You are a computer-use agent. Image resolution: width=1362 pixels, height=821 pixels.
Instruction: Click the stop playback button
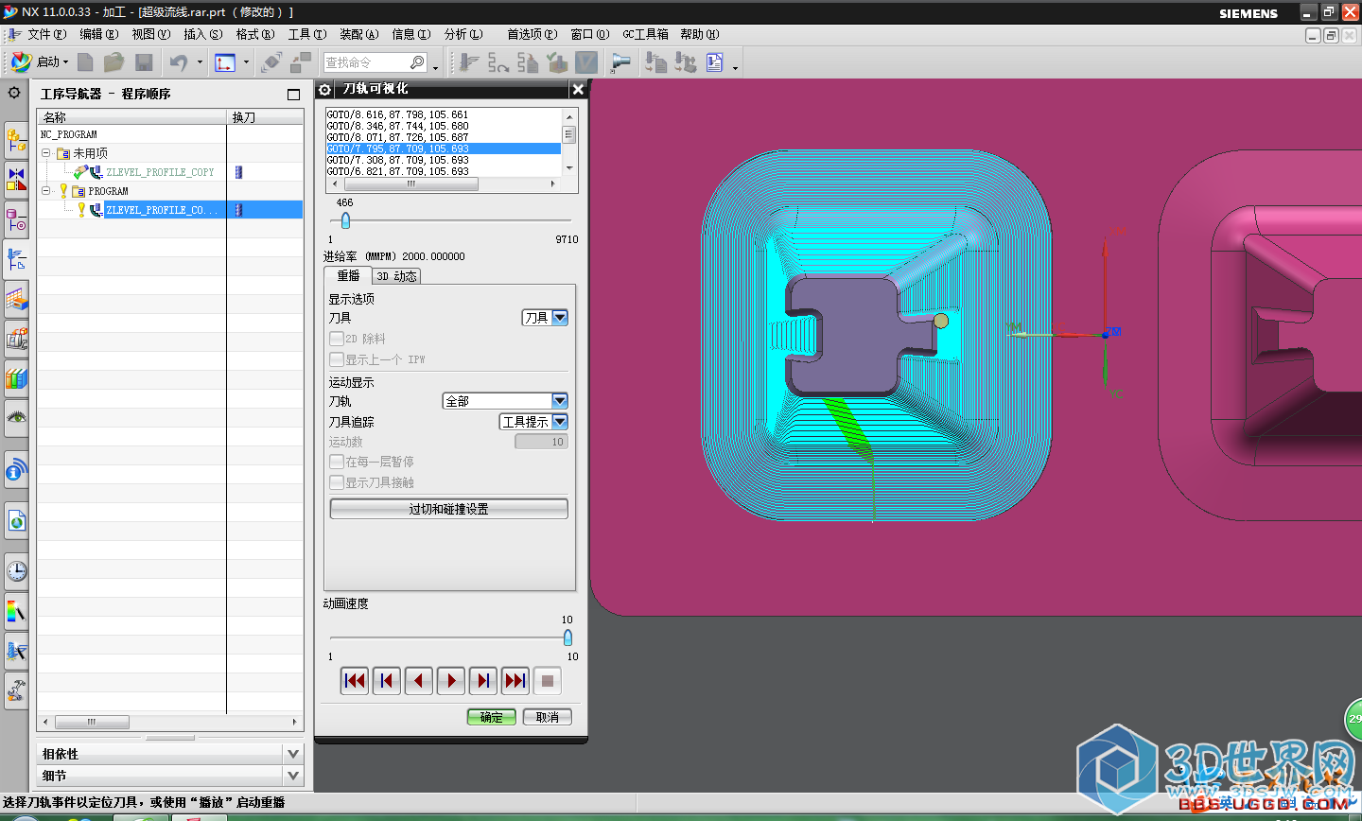pyautogui.click(x=548, y=680)
